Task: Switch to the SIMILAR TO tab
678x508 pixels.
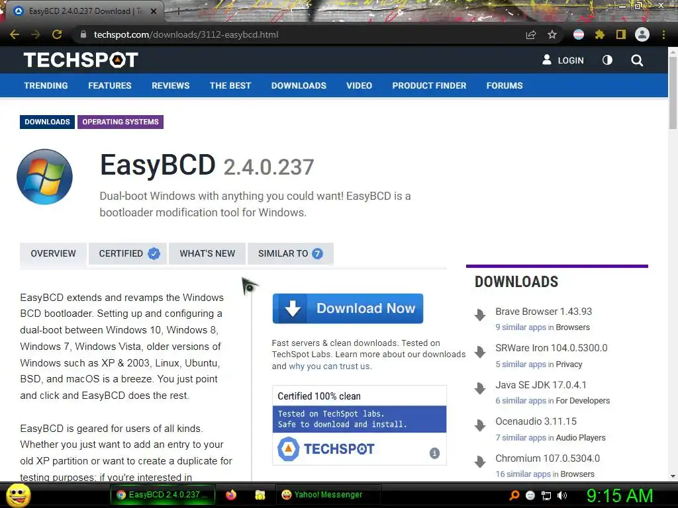Action: point(290,253)
